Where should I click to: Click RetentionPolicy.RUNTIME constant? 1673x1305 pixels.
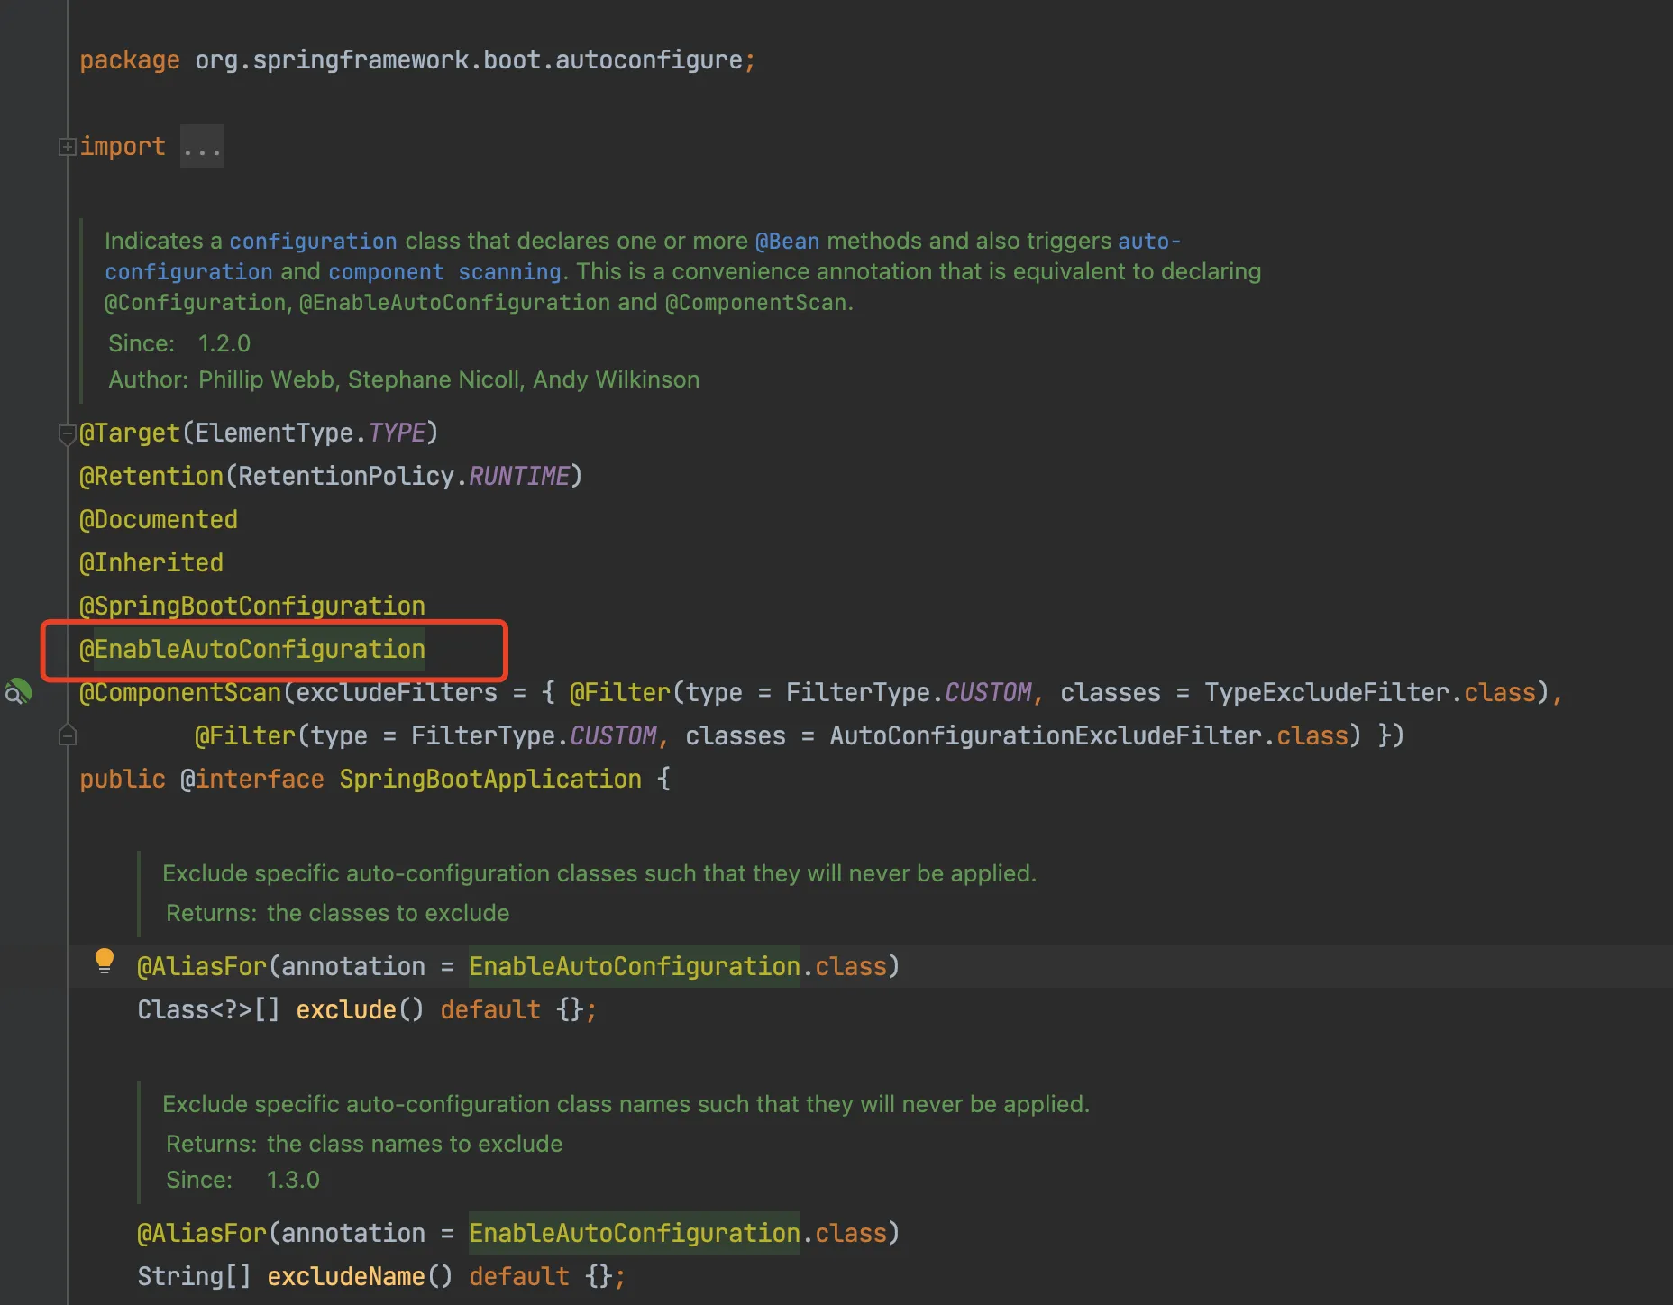pos(518,477)
